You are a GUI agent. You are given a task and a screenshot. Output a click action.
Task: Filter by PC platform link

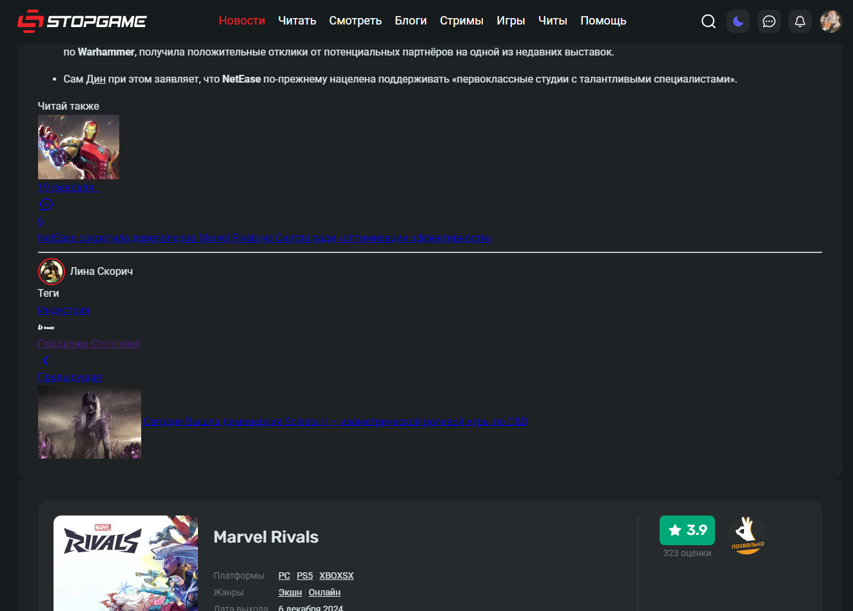[x=284, y=576]
